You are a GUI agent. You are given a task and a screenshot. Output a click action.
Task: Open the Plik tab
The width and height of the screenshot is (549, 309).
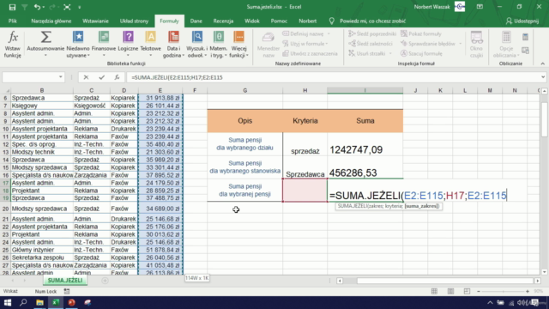[x=13, y=21]
